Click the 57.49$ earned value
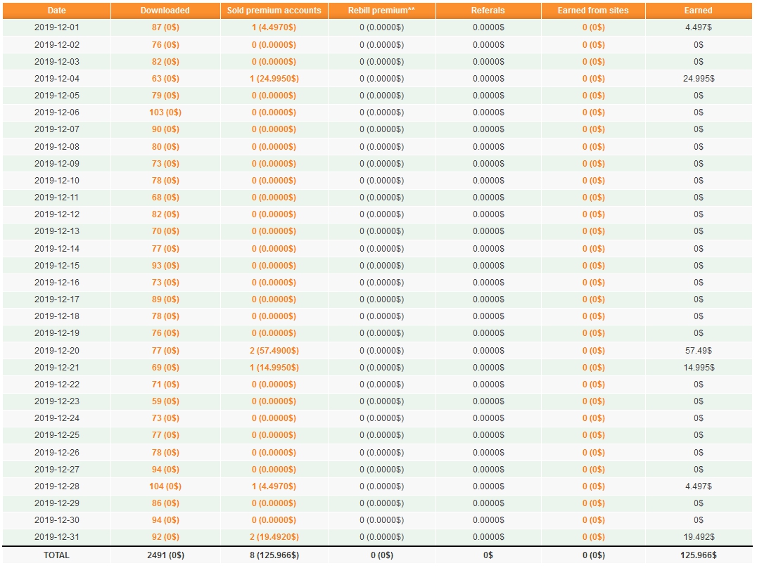The image size is (757, 568). click(698, 351)
